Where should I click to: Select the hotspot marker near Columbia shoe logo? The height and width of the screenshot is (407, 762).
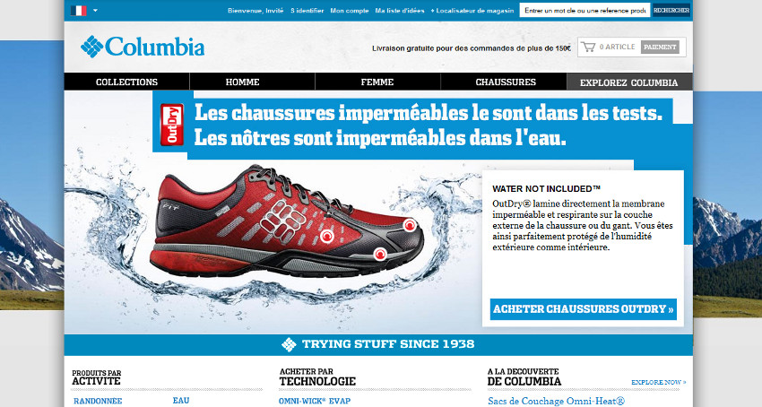tap(327, 237)
